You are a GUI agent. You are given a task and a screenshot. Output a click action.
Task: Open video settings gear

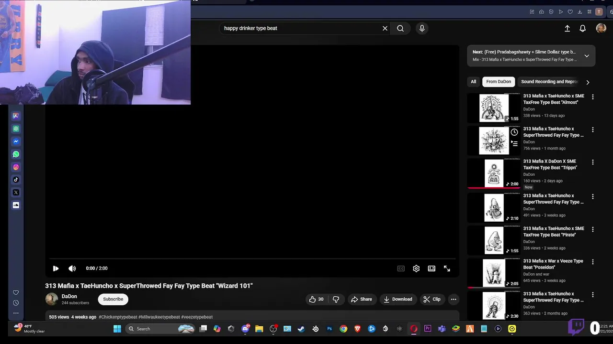416,269
